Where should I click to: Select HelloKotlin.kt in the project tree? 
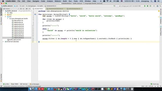coord(18,22)
